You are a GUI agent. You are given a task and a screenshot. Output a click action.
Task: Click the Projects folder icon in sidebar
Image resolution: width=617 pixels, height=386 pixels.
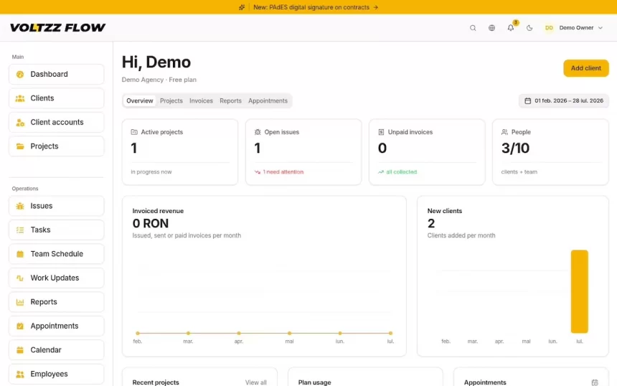point(20,146)
